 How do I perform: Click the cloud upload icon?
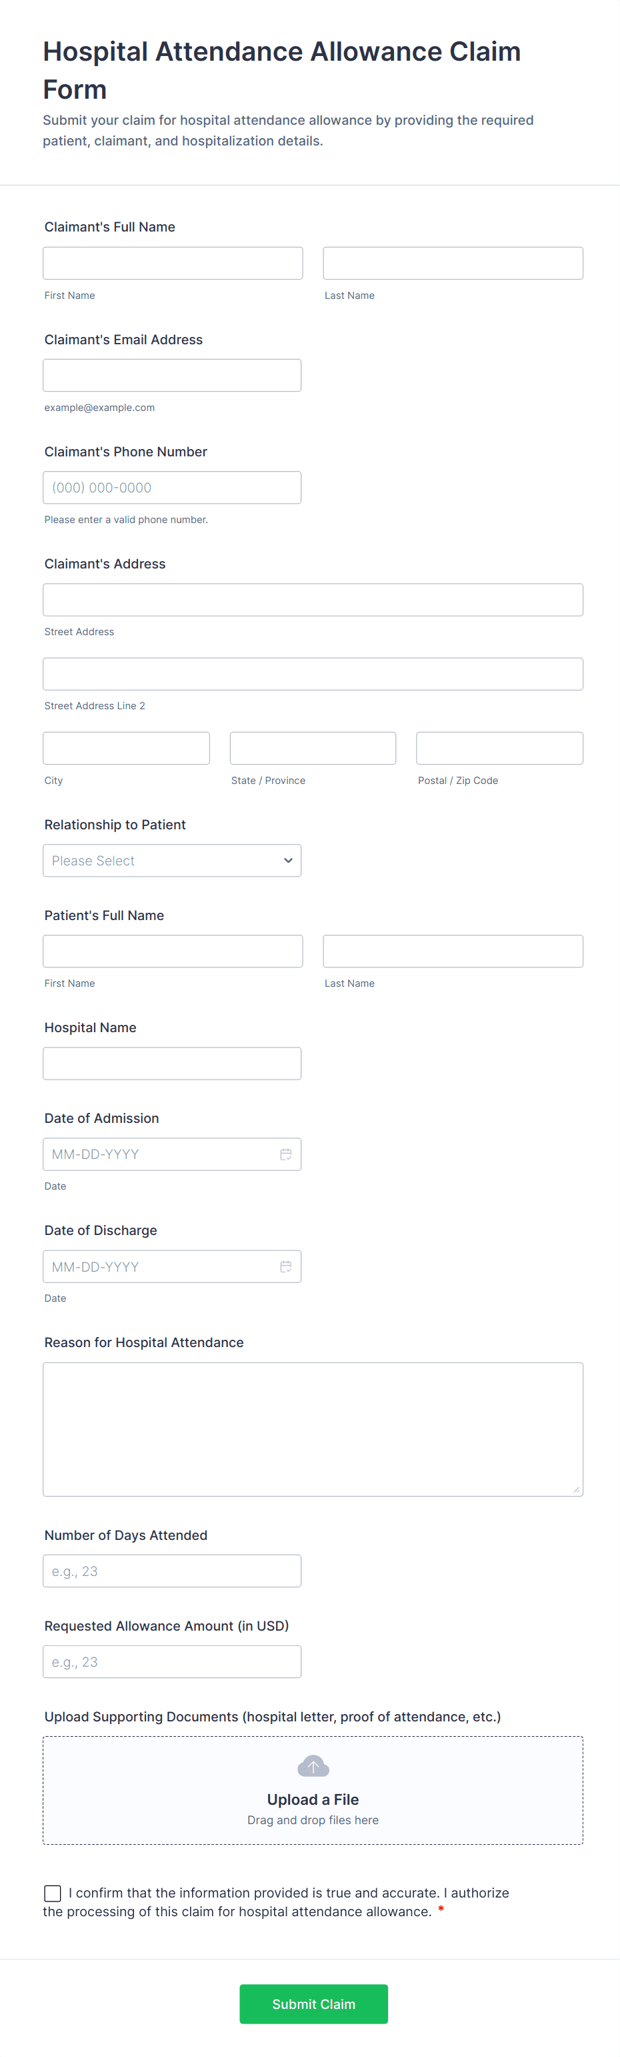(x=313, y=1765)
